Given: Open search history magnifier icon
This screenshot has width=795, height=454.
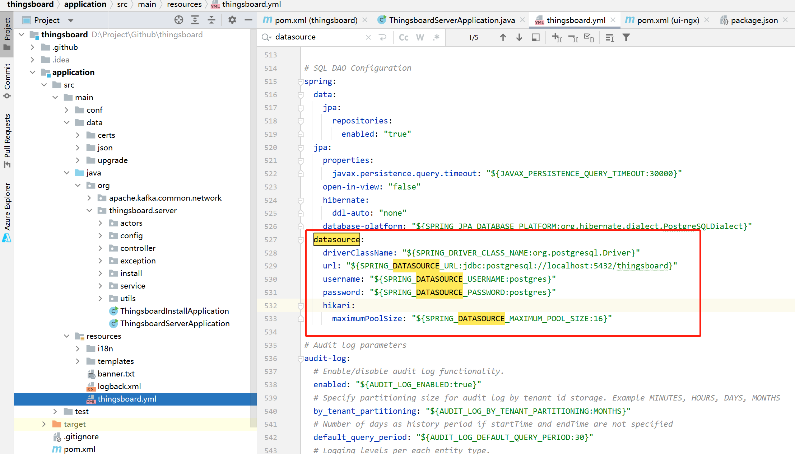Looking at the screenshot, I should coord(266,37).
